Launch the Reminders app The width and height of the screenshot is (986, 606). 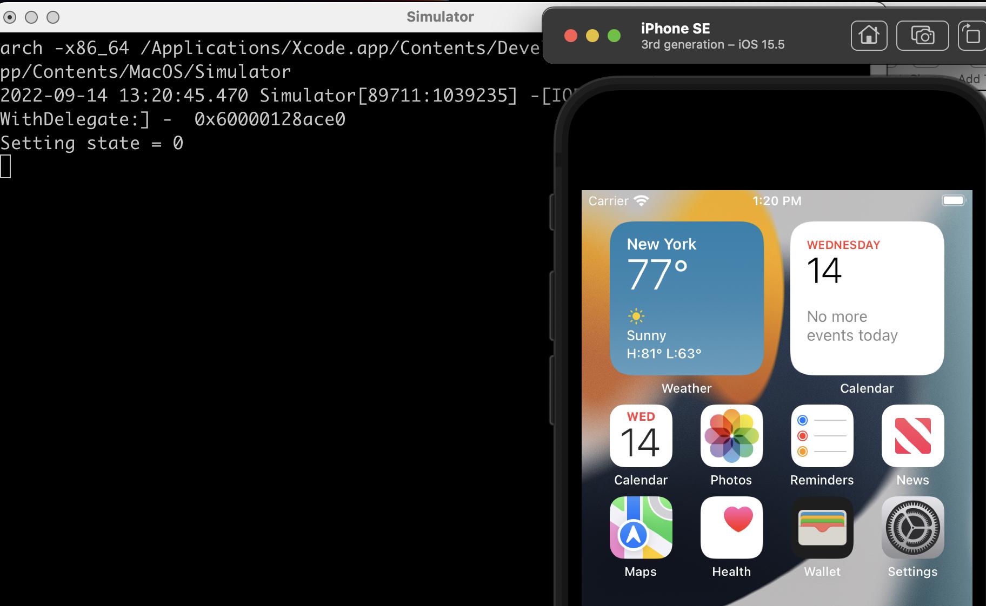click(822, 436)
